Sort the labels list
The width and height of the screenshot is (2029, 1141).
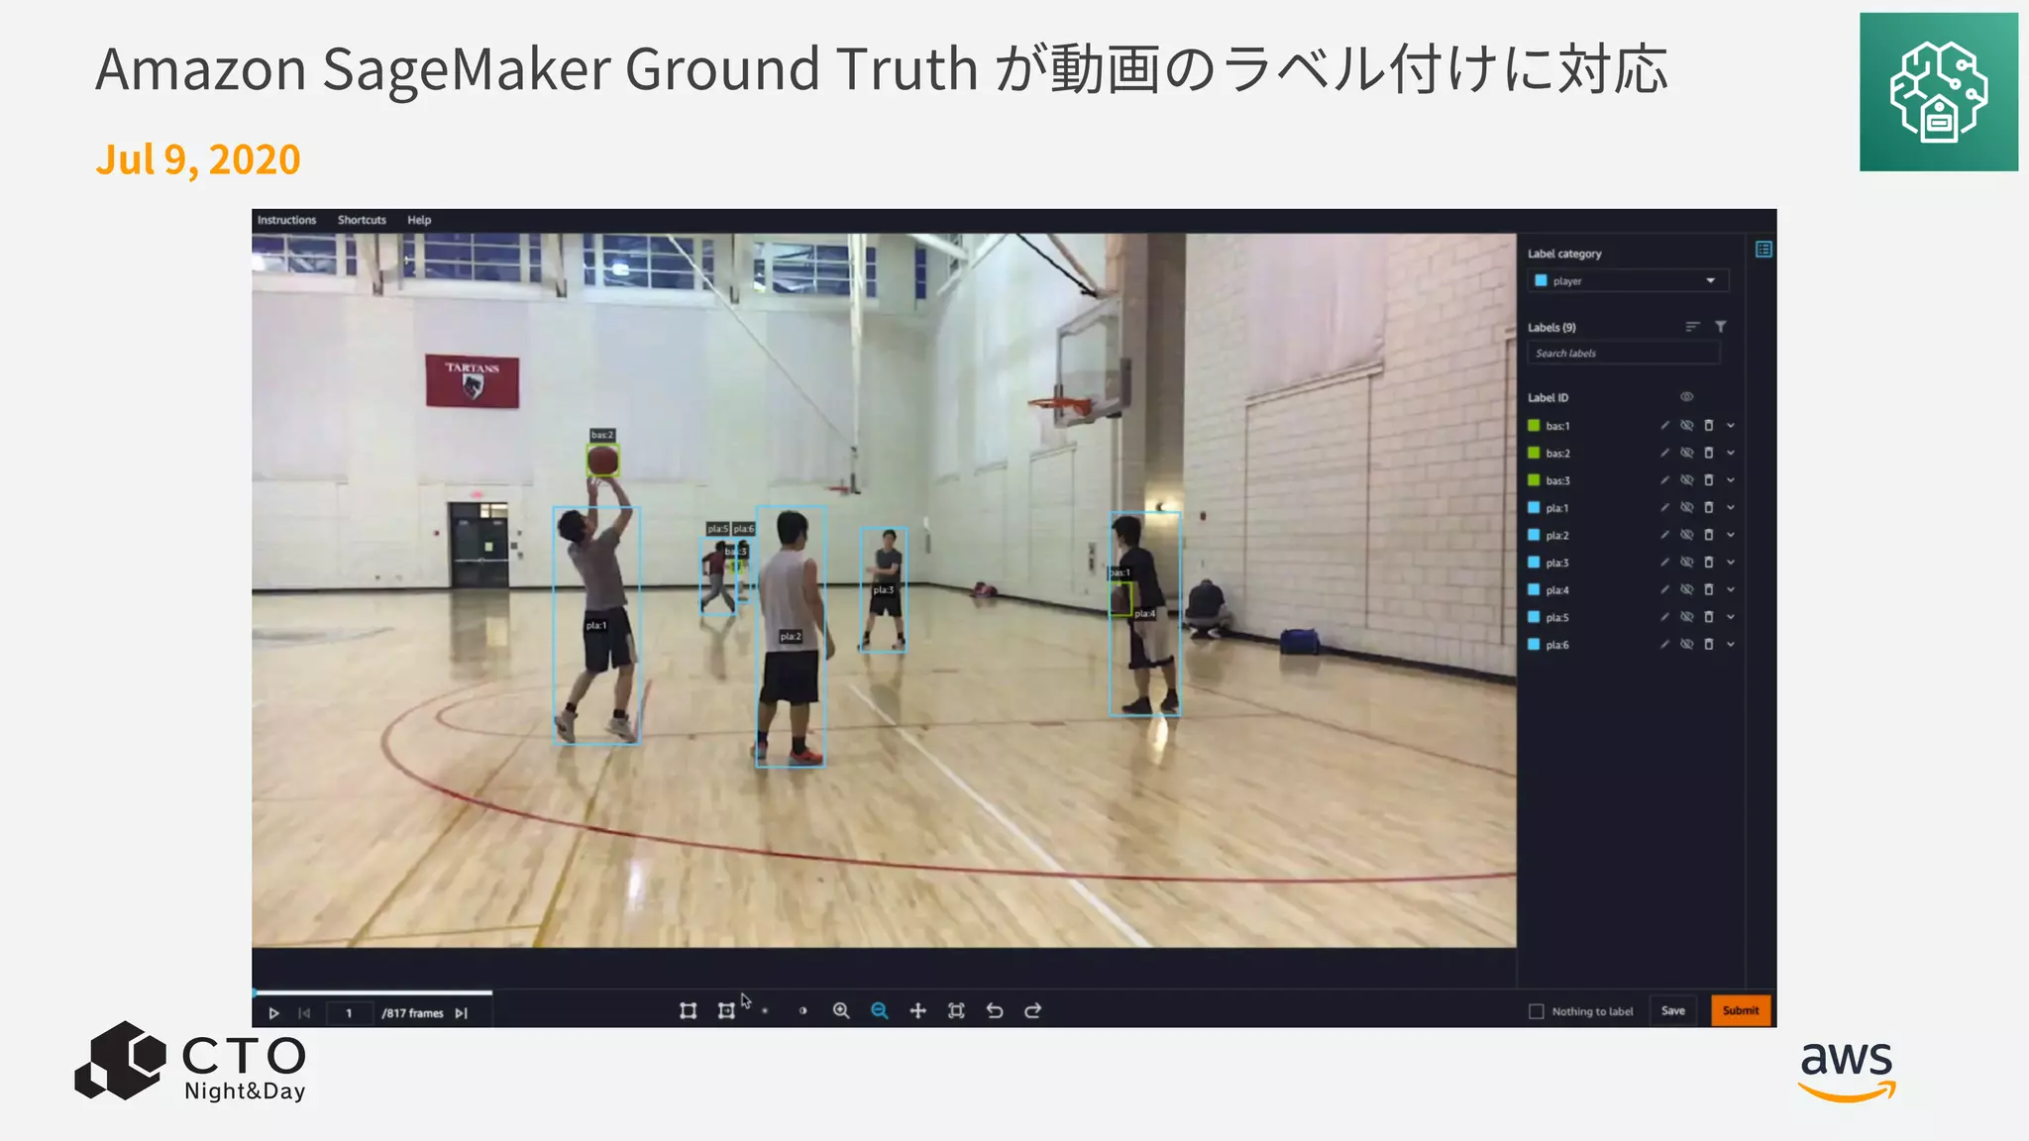pyautogui.click(x=1692, y=327)
